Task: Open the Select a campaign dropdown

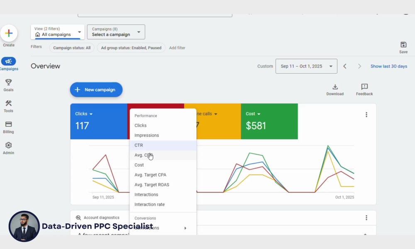Action: point(116,32)
